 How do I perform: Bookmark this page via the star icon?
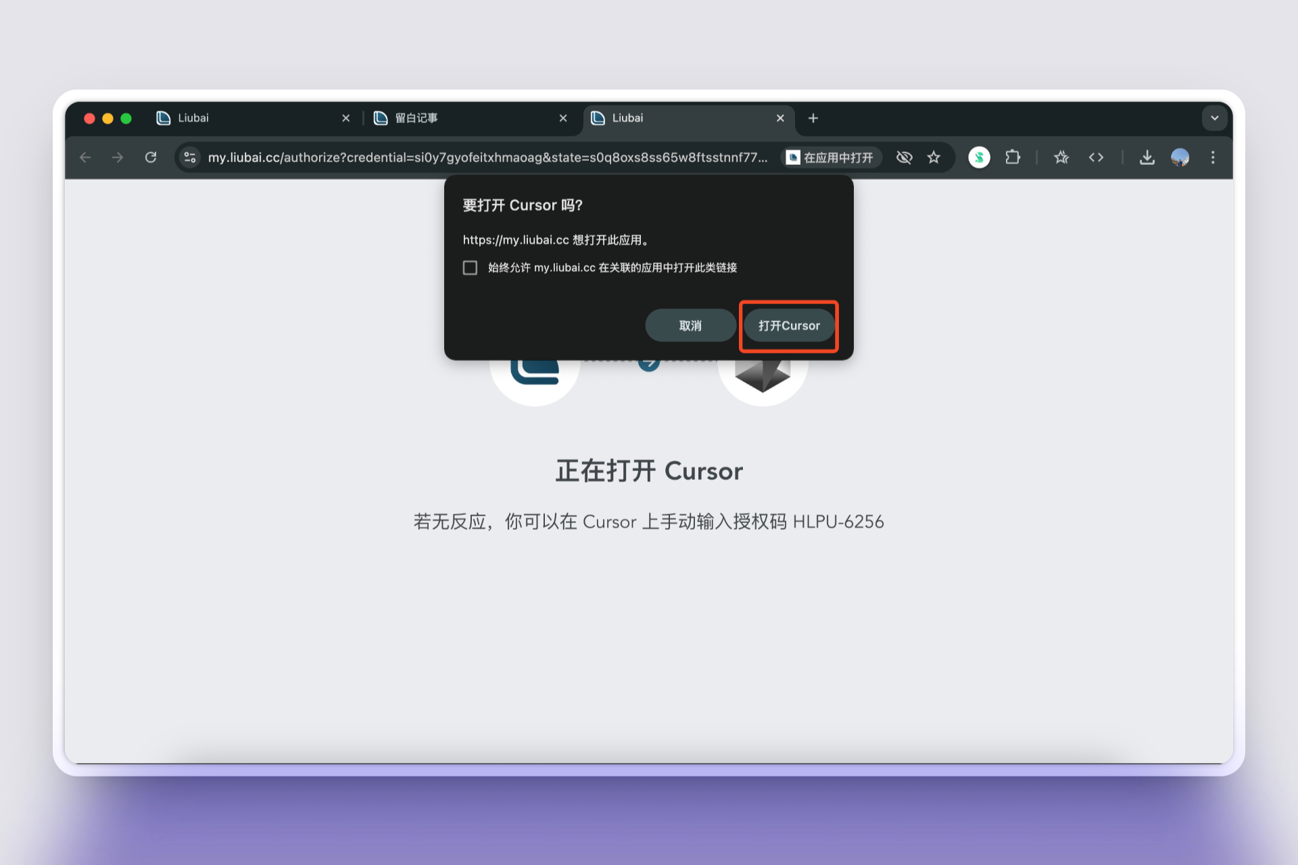point(934,157)
